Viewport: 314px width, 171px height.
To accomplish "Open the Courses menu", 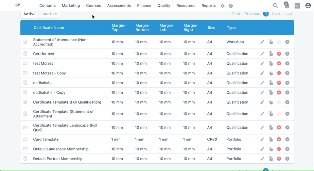I will pyautogui.click(x=94, y=6).
